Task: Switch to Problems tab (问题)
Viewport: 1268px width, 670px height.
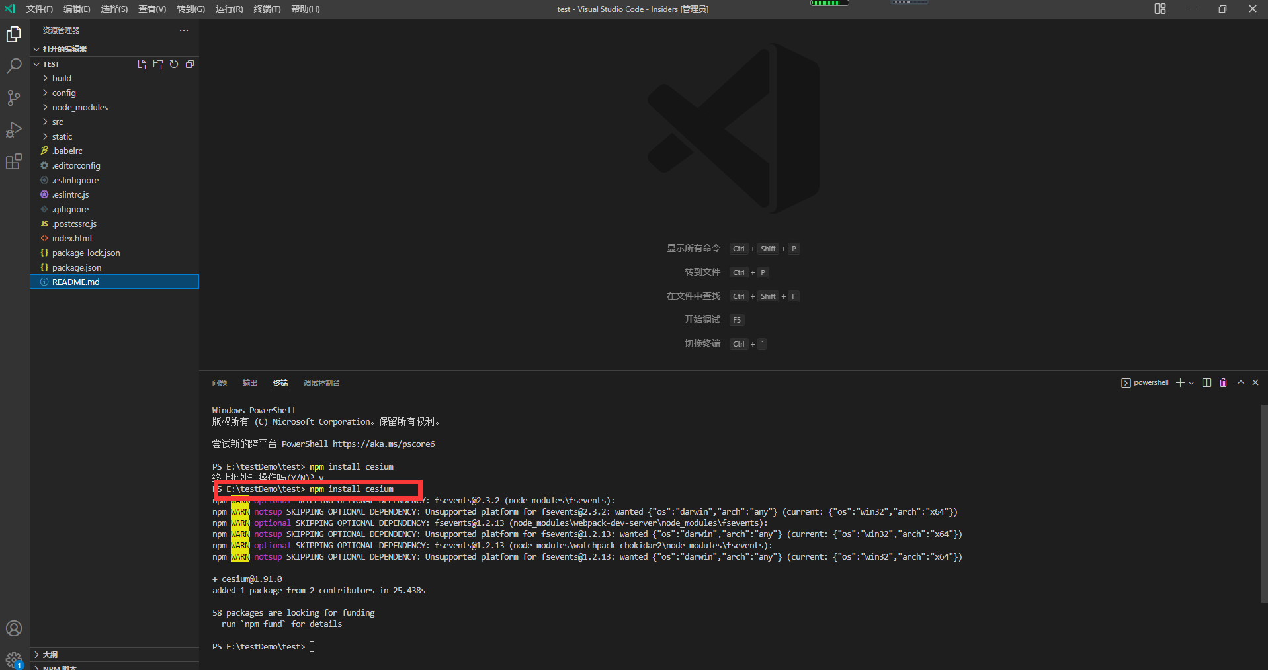Action: (x=220, y=383)
